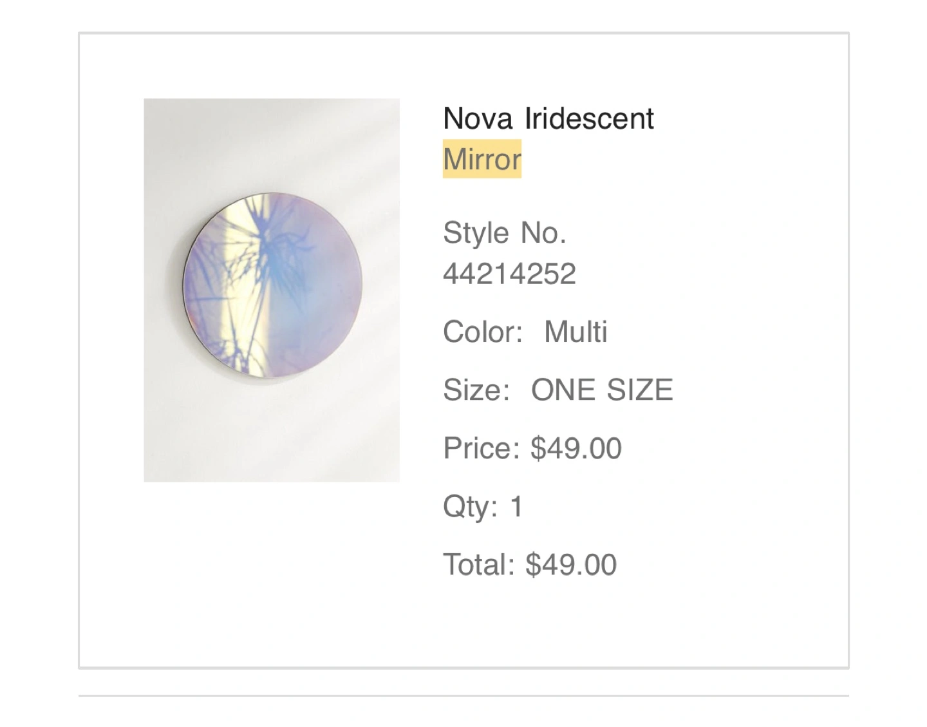This screenshot has width=927, height=727.
Task: Click the word Iridescent in the title
Action: pos(589,118)
